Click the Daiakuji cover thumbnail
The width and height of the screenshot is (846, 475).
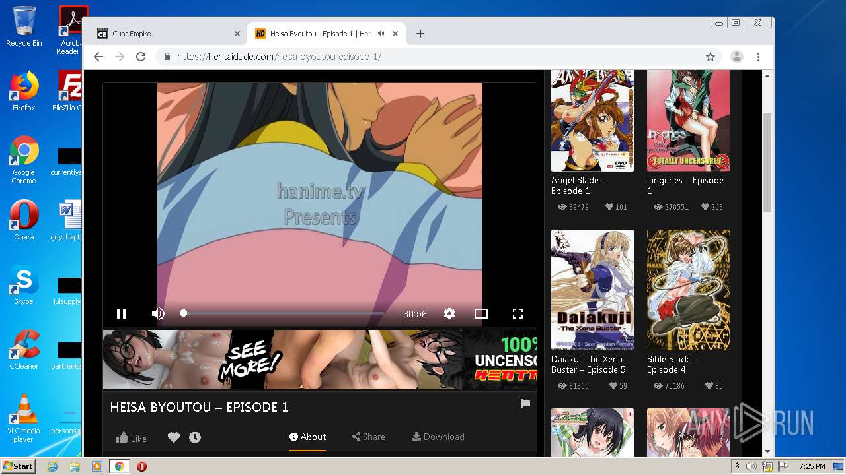coord(592,290)
